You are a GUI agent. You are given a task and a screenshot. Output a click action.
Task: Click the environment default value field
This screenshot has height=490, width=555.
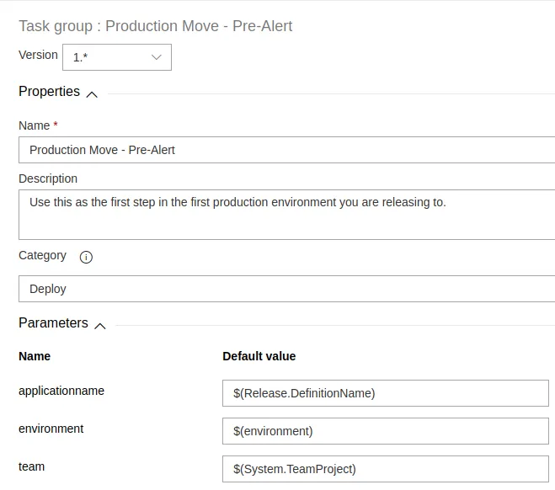pyautogui.click(x=385, y=431)
